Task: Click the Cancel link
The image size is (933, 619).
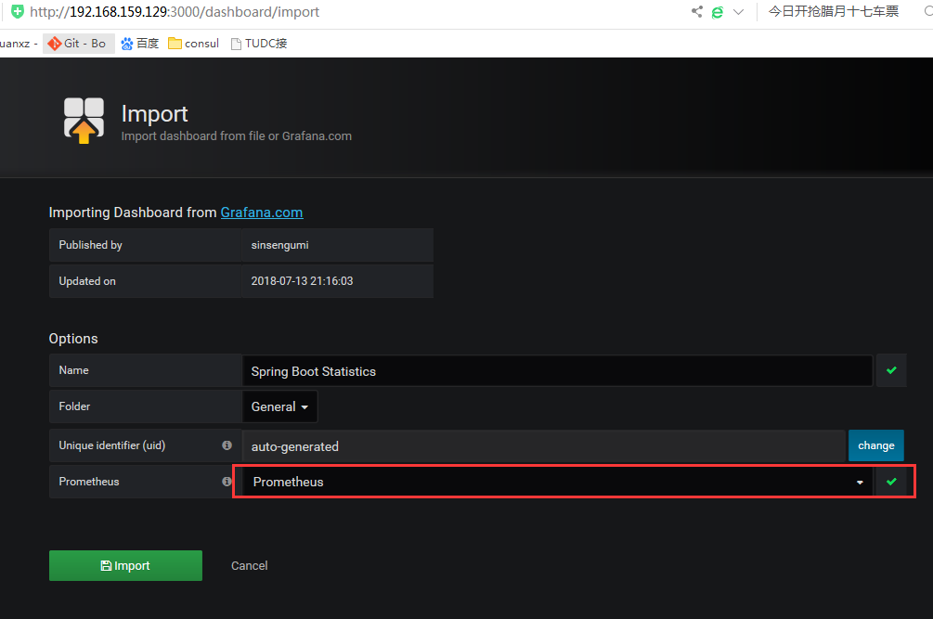Action: (x=250, y=565)
